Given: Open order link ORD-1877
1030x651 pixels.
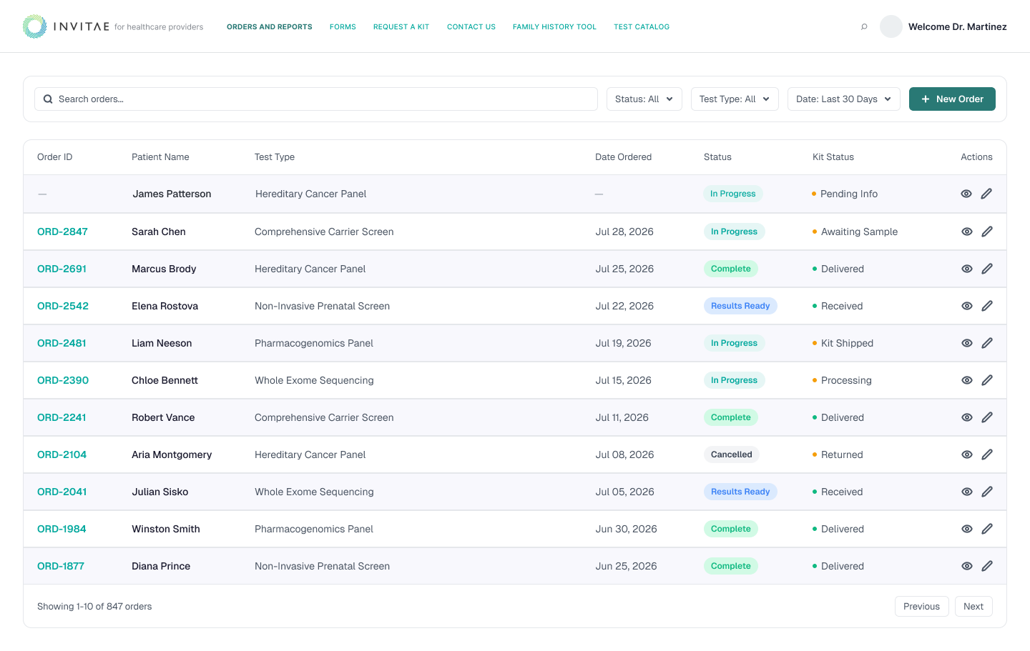Looking at the screenshot, I should [61, 566].
